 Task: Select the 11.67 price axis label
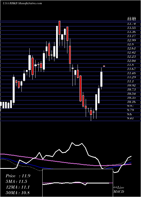(132, 69)
